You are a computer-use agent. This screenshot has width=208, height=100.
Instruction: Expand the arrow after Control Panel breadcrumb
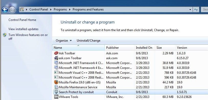click(51, 9)
